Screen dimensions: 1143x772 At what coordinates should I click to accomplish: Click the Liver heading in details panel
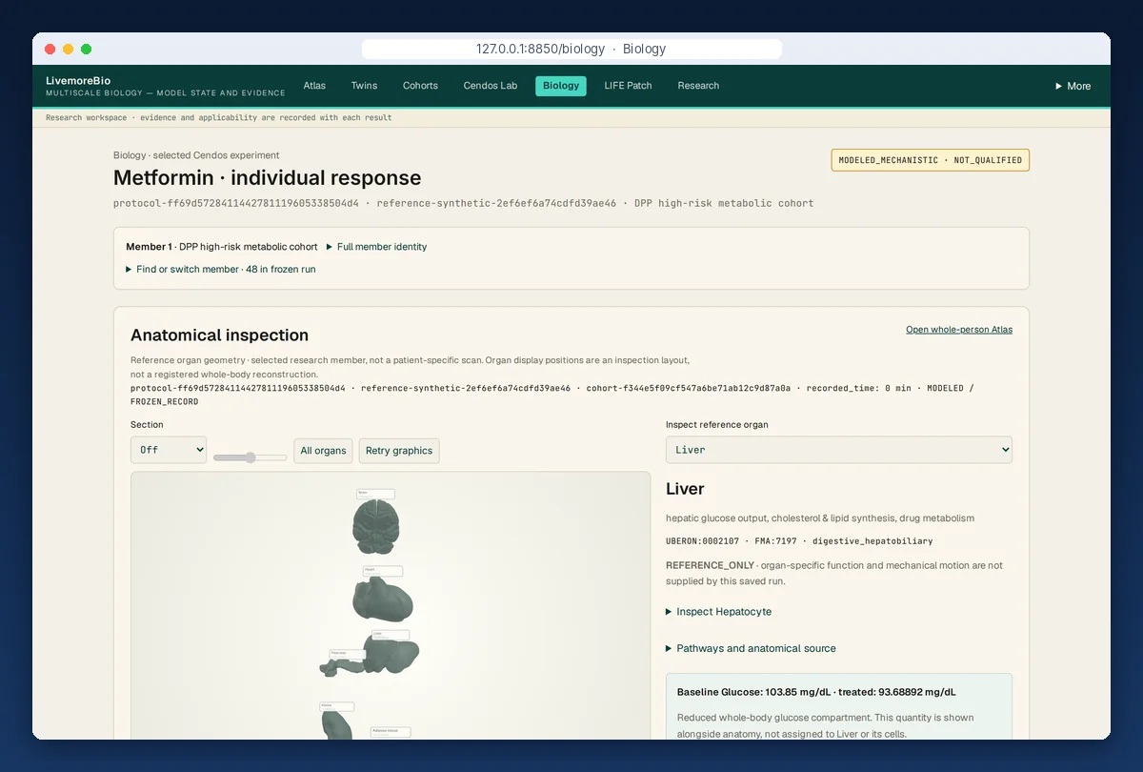point(685,489)
